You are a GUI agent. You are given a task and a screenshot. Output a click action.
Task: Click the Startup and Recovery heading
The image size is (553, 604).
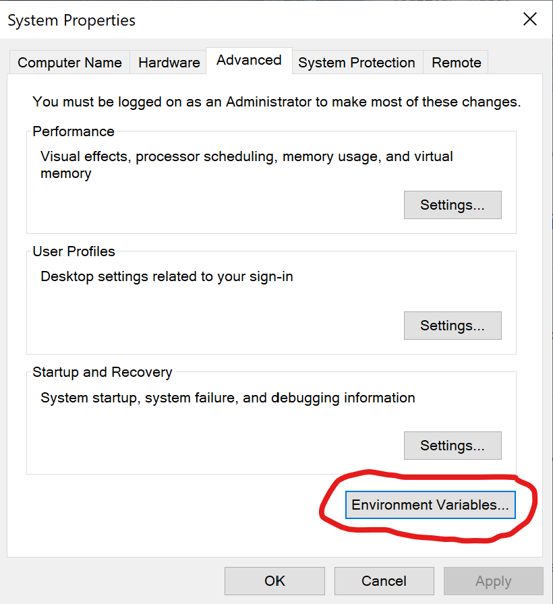(102, 372)
